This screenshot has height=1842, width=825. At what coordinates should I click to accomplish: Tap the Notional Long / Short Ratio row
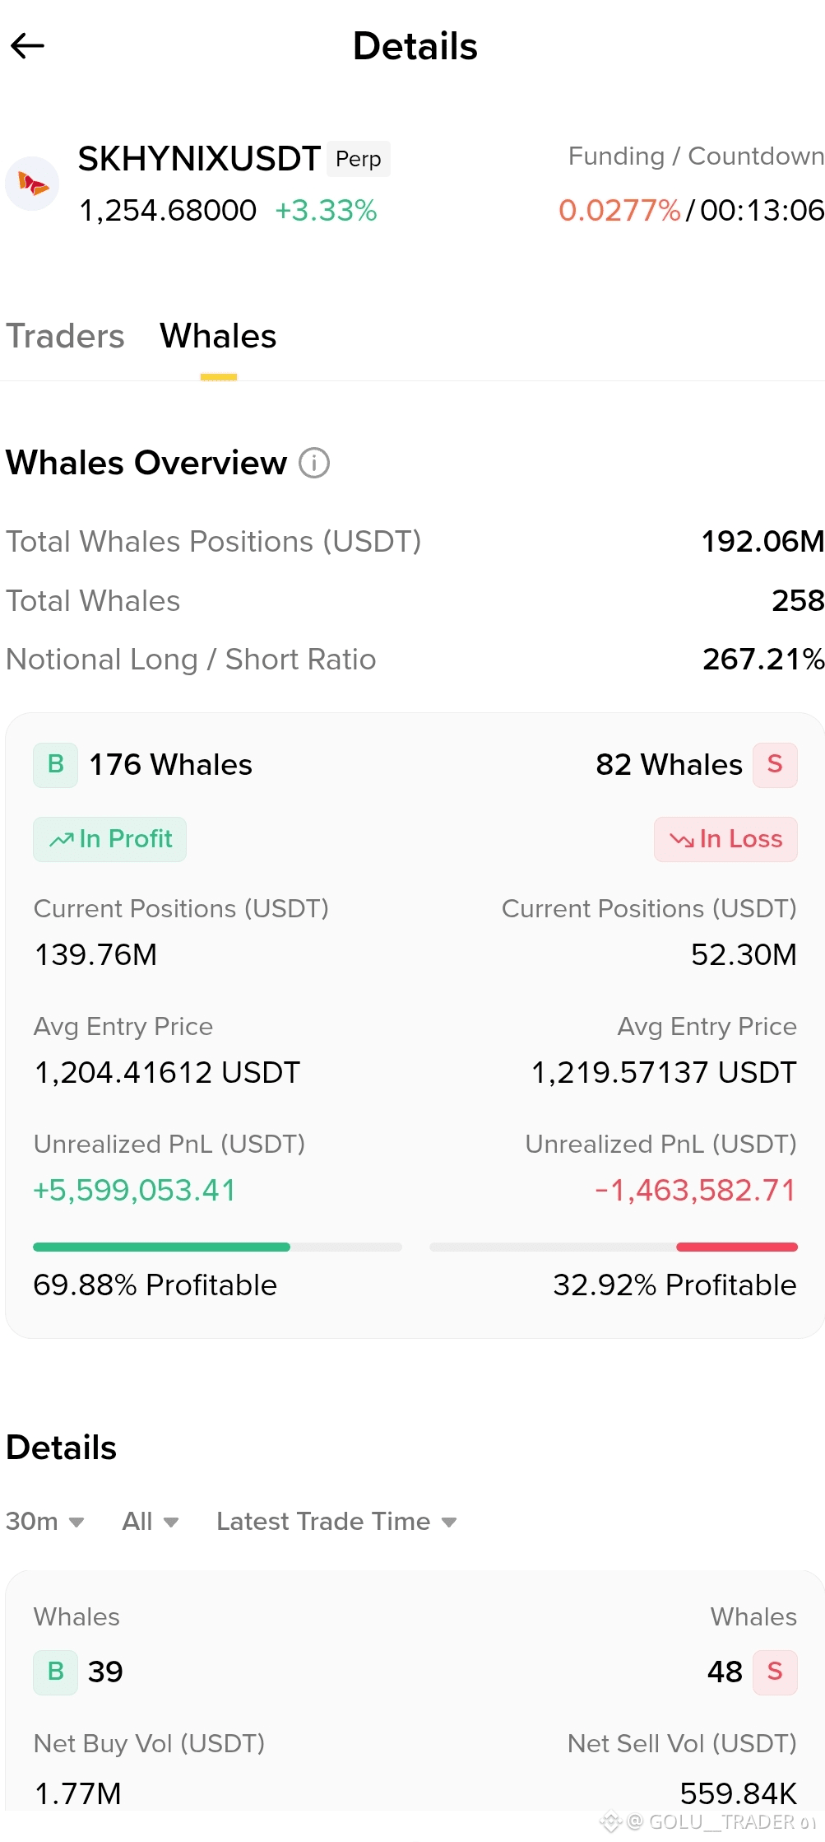(415, 660)
